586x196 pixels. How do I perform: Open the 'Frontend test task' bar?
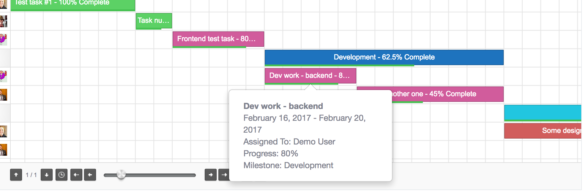[x=218, y=39]
